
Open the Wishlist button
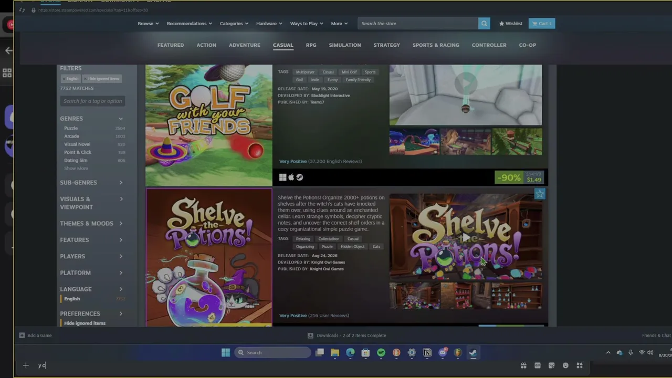pyautogui.click(x=511, y=24)
